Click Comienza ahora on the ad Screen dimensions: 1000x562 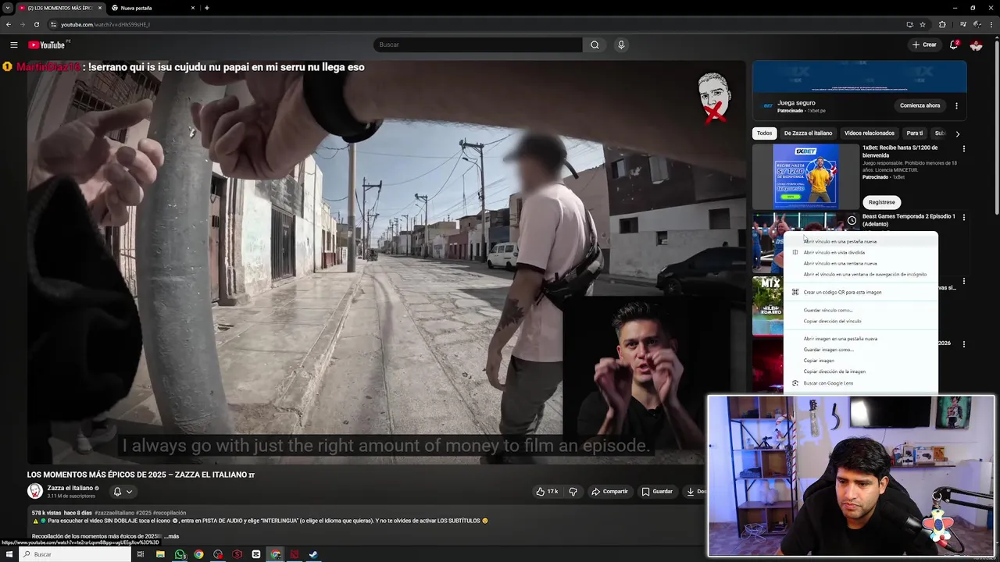[920, 105]
